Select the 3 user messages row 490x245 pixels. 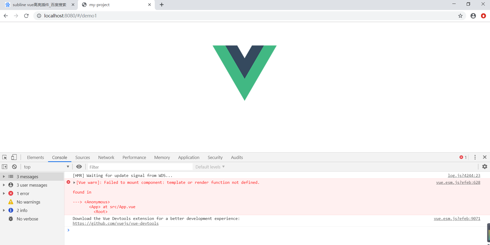pyautogui.click(x=32, y=185)
